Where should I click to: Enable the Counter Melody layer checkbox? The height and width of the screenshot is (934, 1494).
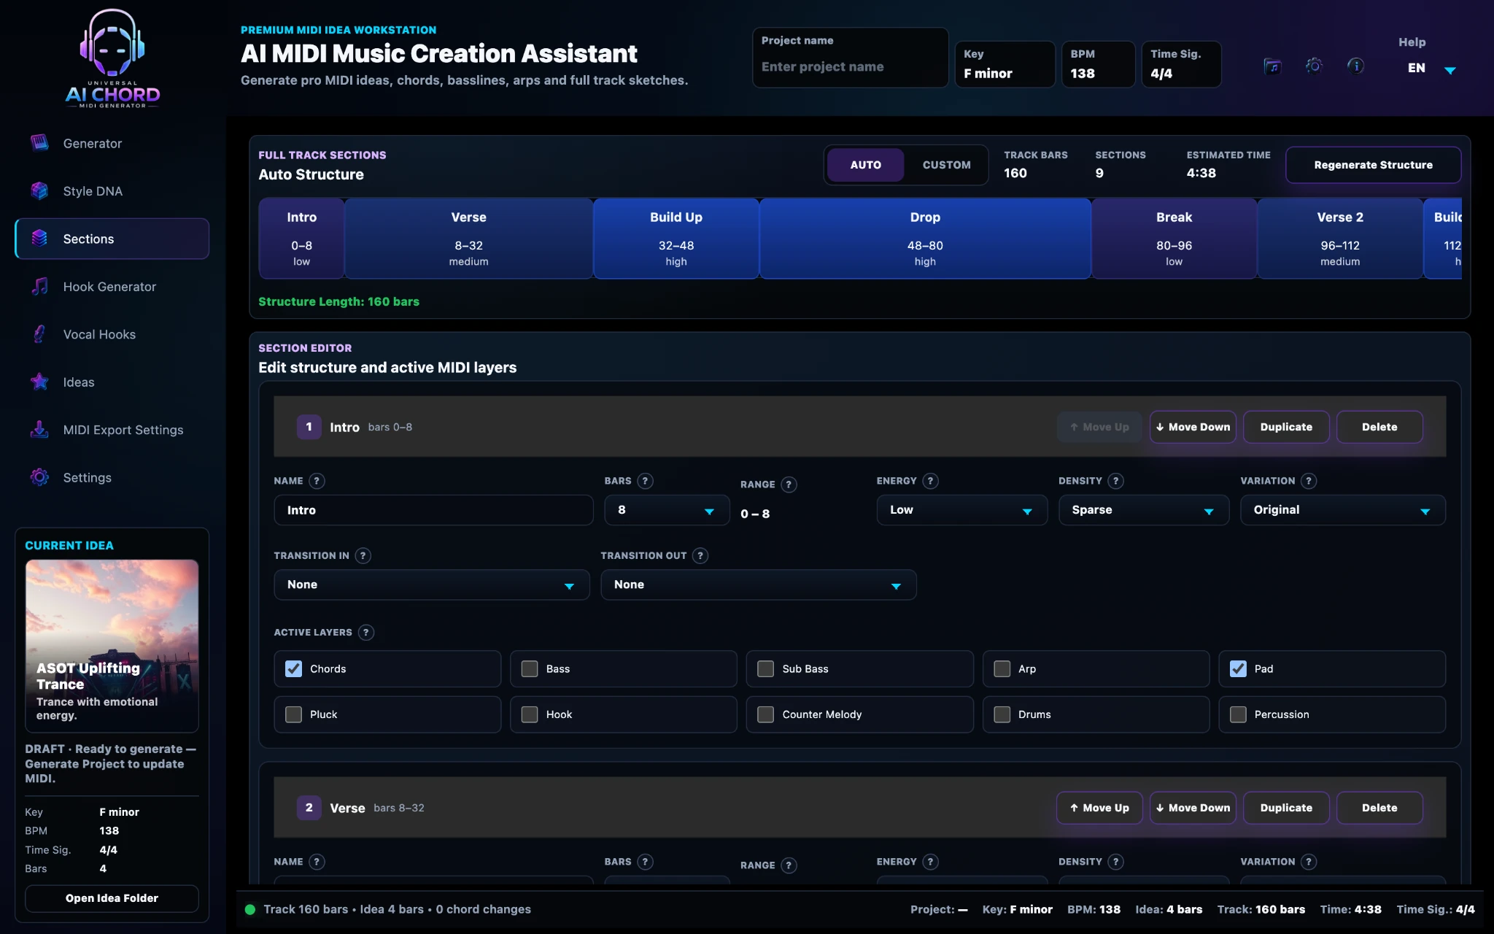point(765,714)
